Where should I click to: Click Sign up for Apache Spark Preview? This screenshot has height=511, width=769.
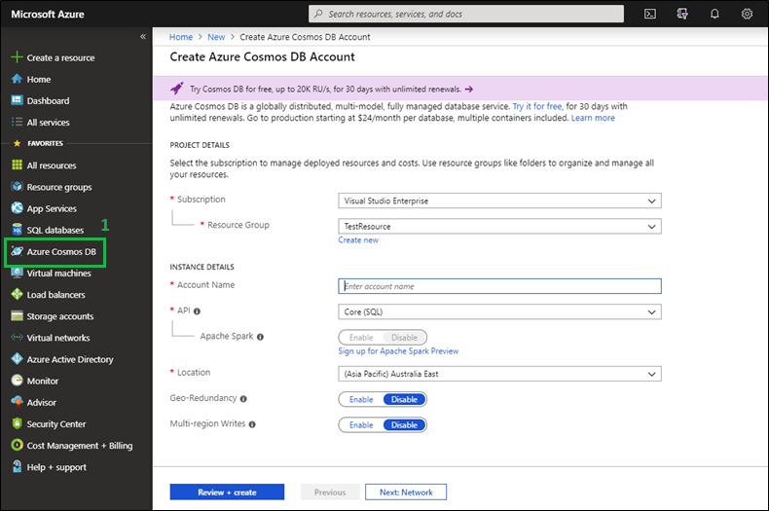(398, 351)
